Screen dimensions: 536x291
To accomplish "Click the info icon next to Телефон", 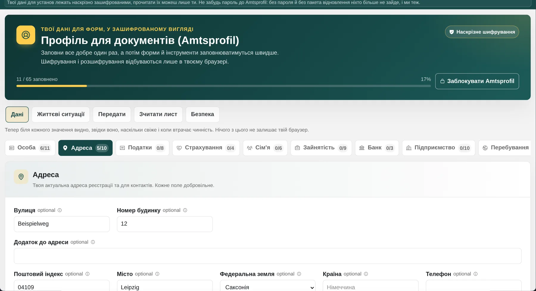I will click(x=476, y=274).
